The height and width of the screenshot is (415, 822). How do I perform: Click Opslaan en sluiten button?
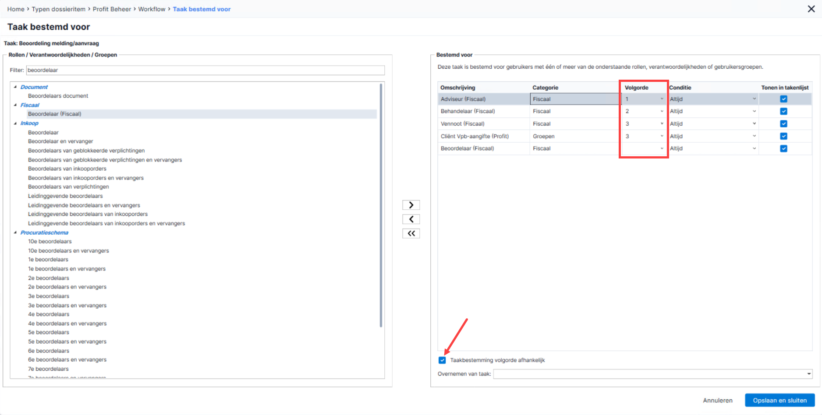[x=779, y=400]
